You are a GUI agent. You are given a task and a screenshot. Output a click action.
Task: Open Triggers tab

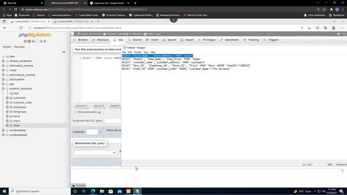point(271,40)
